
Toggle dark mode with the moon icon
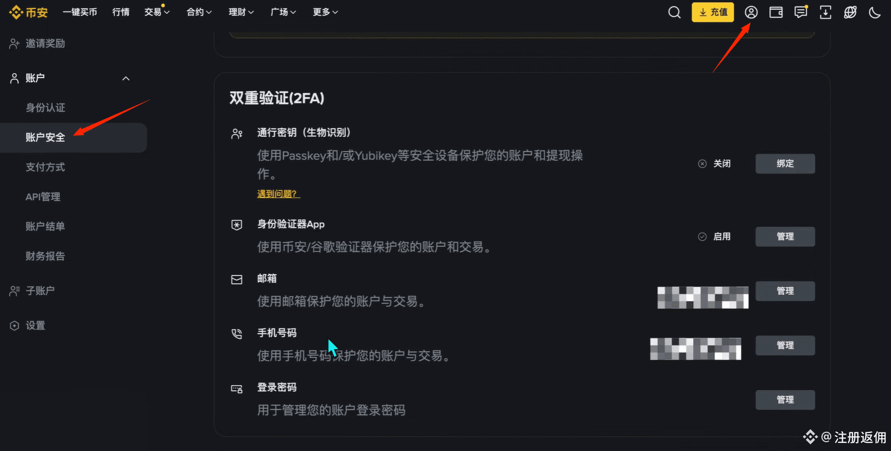875,11
